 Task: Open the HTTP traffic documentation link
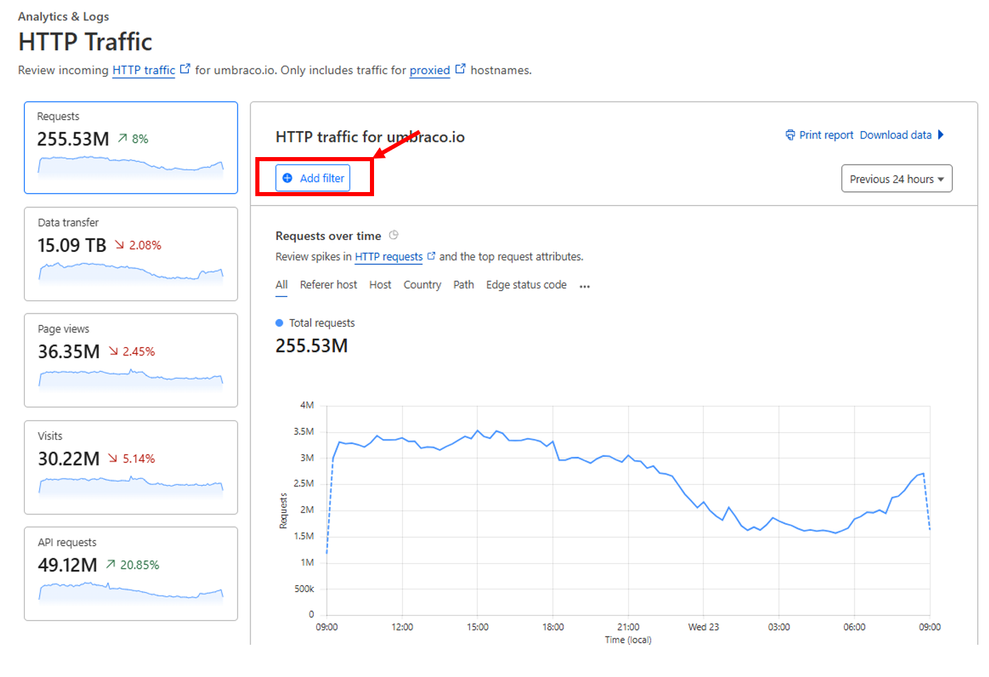click(x=143, y=70)
